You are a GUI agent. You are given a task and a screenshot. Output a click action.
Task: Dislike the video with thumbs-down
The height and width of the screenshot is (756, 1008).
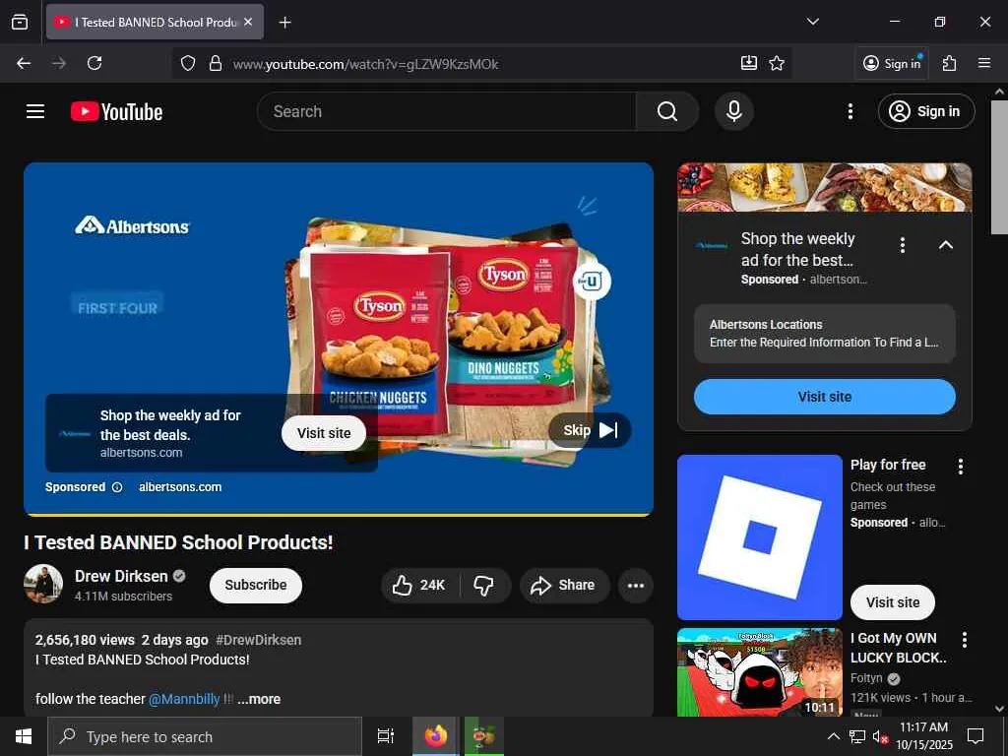[484, 585]
